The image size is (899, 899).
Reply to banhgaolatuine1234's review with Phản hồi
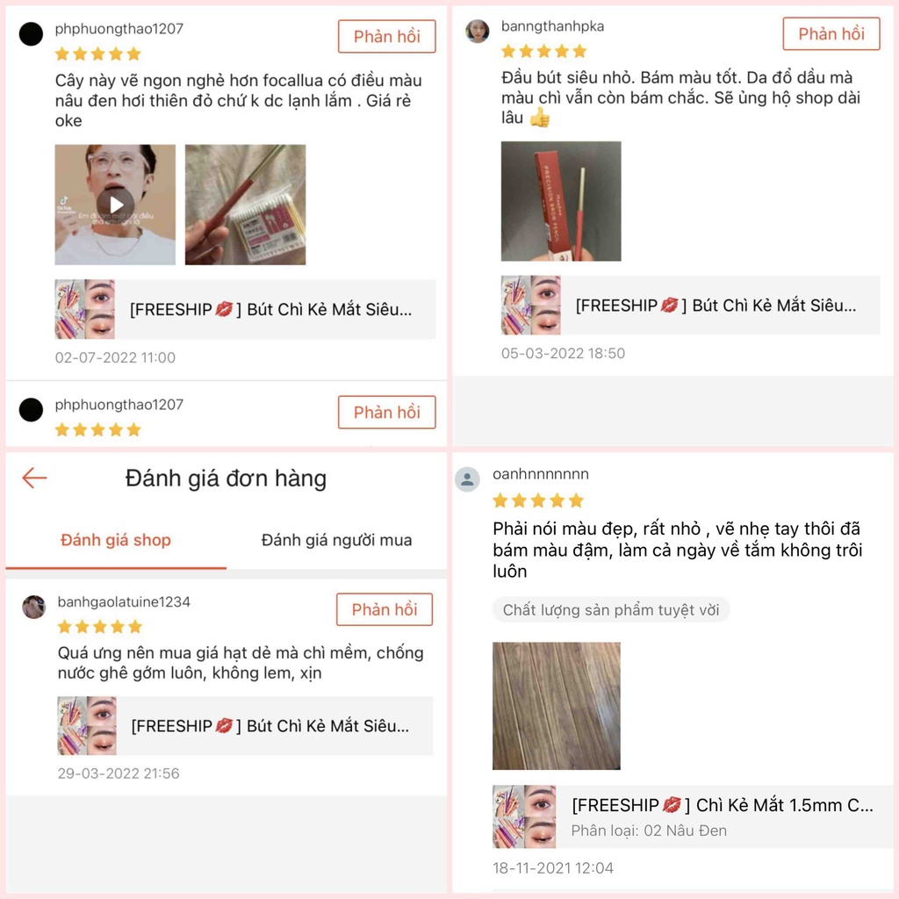click(x=385, y=609)
